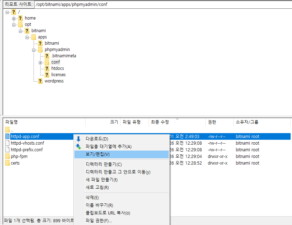Collapse the phpmyadmin folder node
Image resolution: width=292 pixels, height=225 pixels.
(34, 50)
